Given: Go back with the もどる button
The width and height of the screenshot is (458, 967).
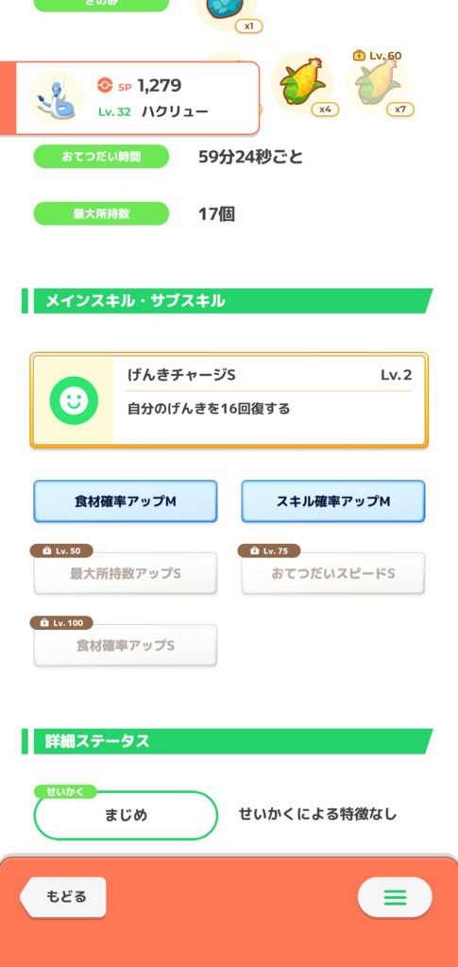Looking at the screenshot, I should [x=63, y=897].
